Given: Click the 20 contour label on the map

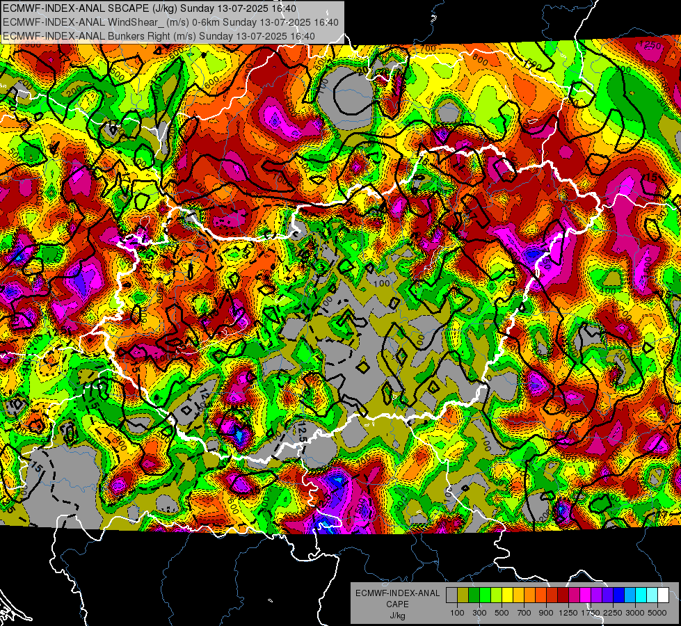Looking at the screenshot, I should (x=362, y=70).
